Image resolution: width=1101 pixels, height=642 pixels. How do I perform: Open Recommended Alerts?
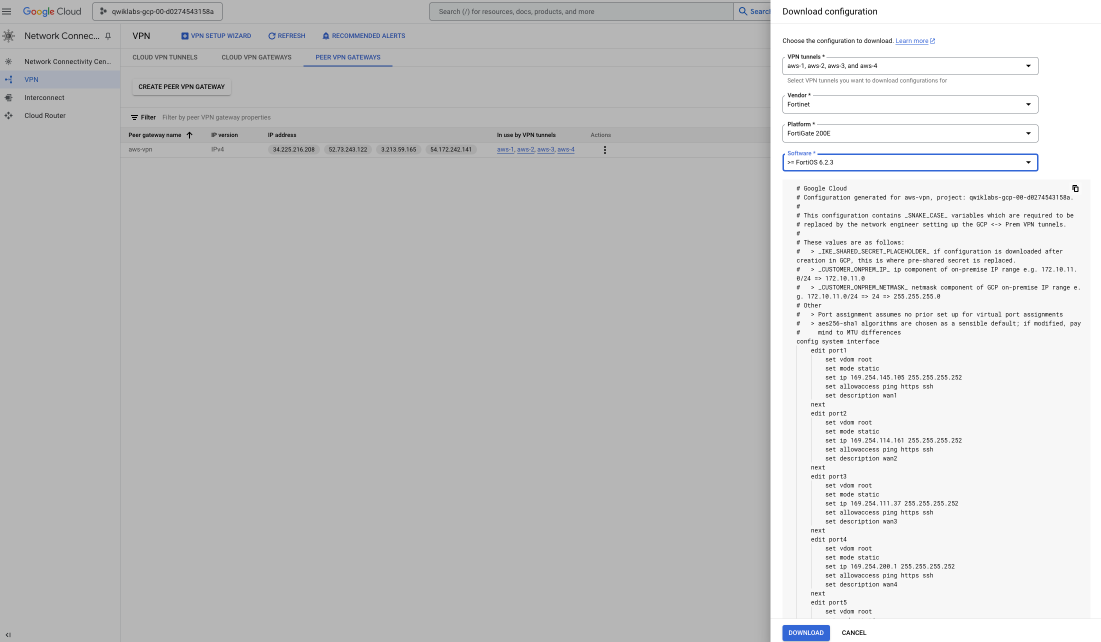[363, 36]
